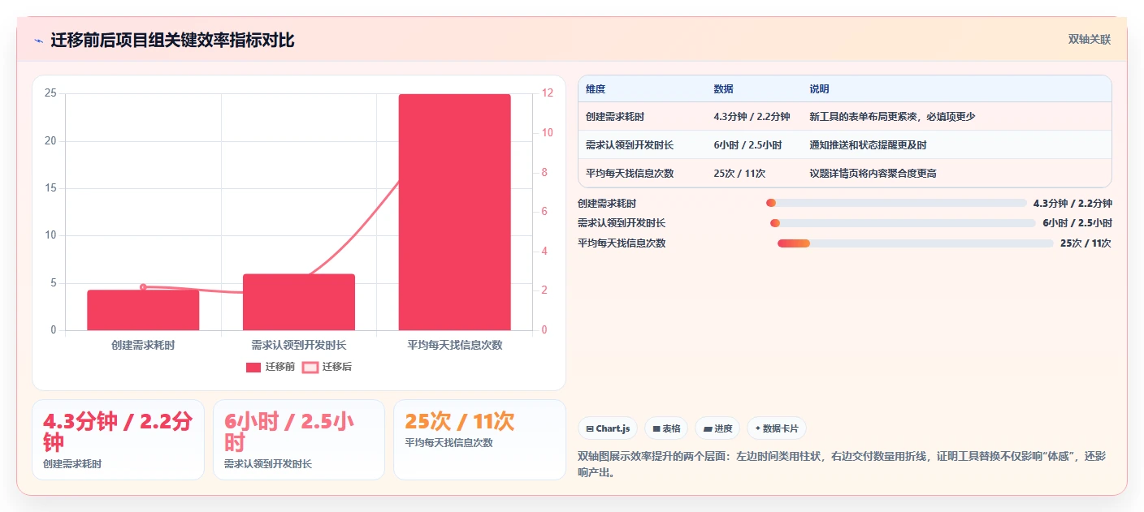Click table cell 25次 / 11次
1144x512 pixels.
739,174
